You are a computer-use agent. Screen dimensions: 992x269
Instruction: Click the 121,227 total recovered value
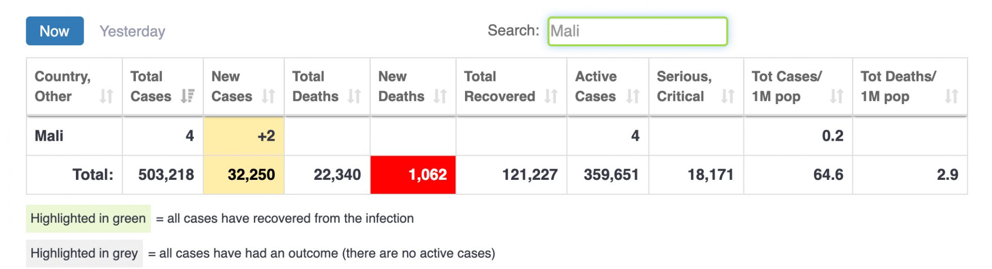point(530,175)
